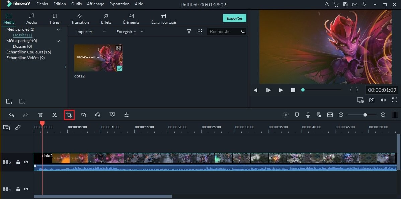The height and width of the screenshot is (199, 401).
Task: Open the speed gauge tool
Action: [83, 115]
